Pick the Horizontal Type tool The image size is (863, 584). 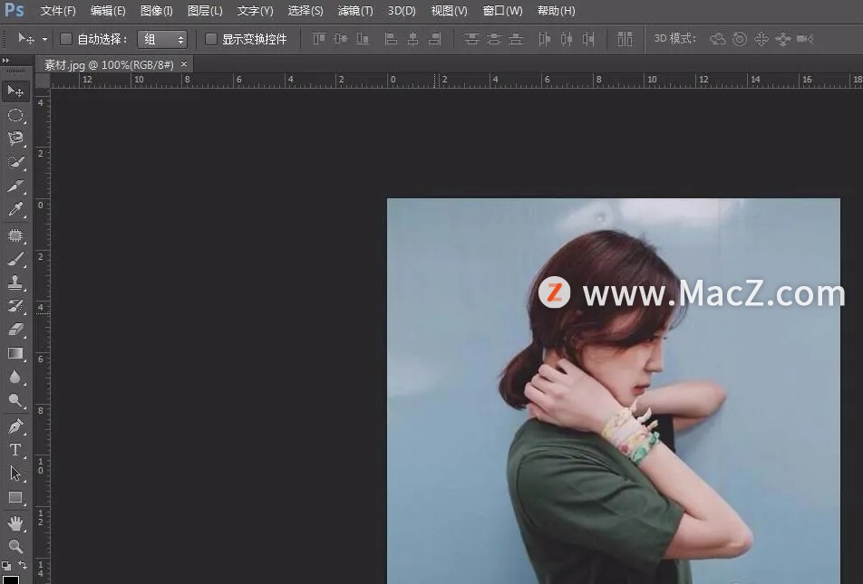pos(15,449)
